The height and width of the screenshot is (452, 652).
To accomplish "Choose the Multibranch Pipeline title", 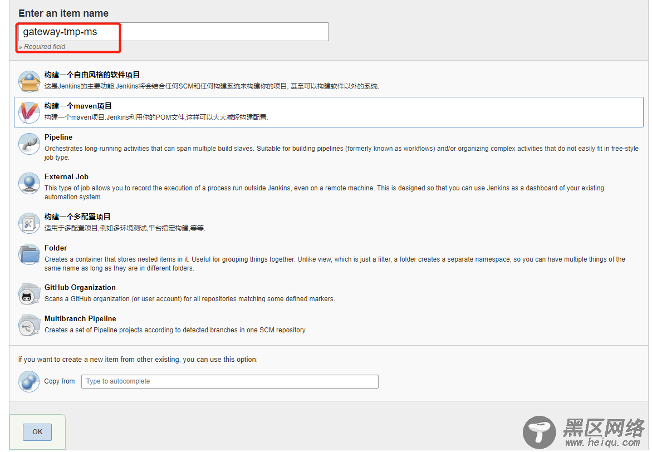I will pyautogui.click(x=80, y=318).
